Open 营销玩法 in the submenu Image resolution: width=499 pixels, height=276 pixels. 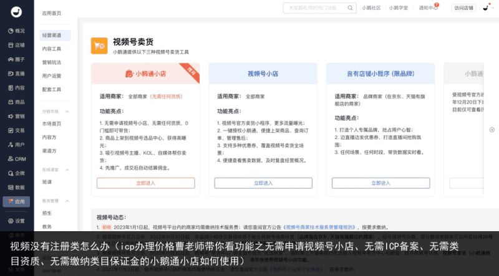click(52, 62)
